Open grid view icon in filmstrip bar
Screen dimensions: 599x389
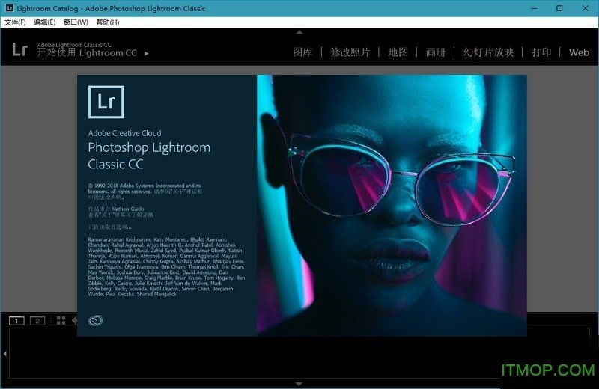pos(61,321)
